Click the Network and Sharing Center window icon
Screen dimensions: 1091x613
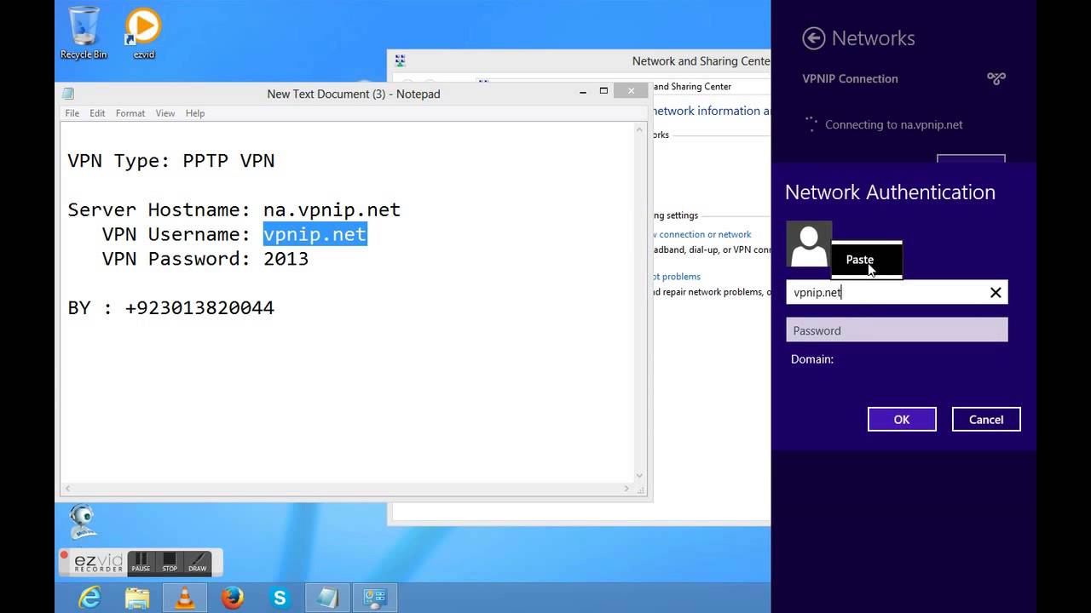click(400, 60)
